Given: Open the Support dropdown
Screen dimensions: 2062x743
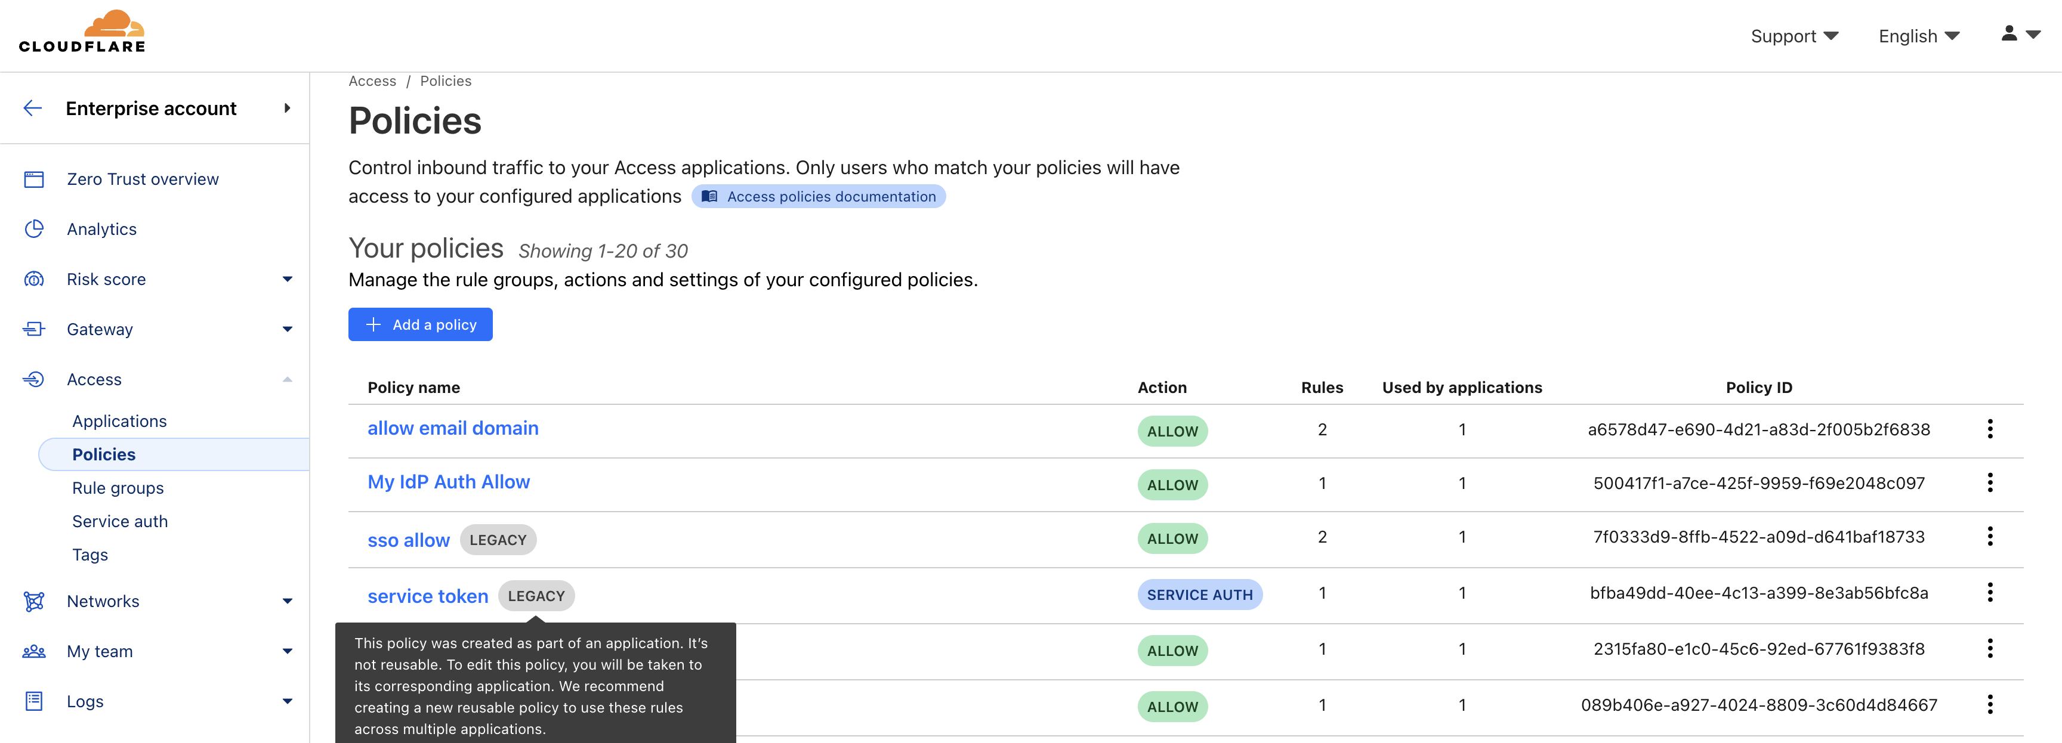Looking at the screenshot, I should (x=1793, y=36).
